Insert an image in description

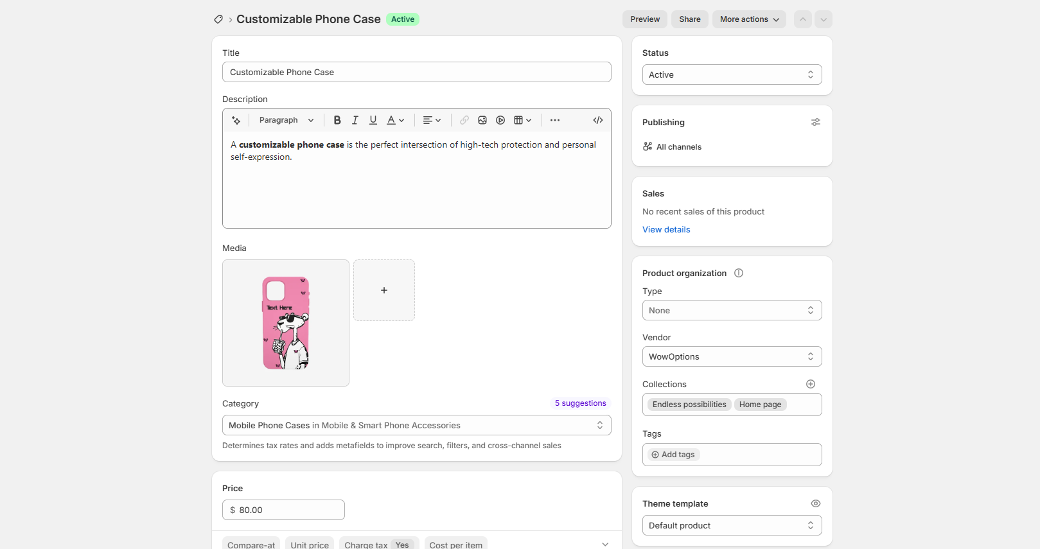[x=482, y=120]
